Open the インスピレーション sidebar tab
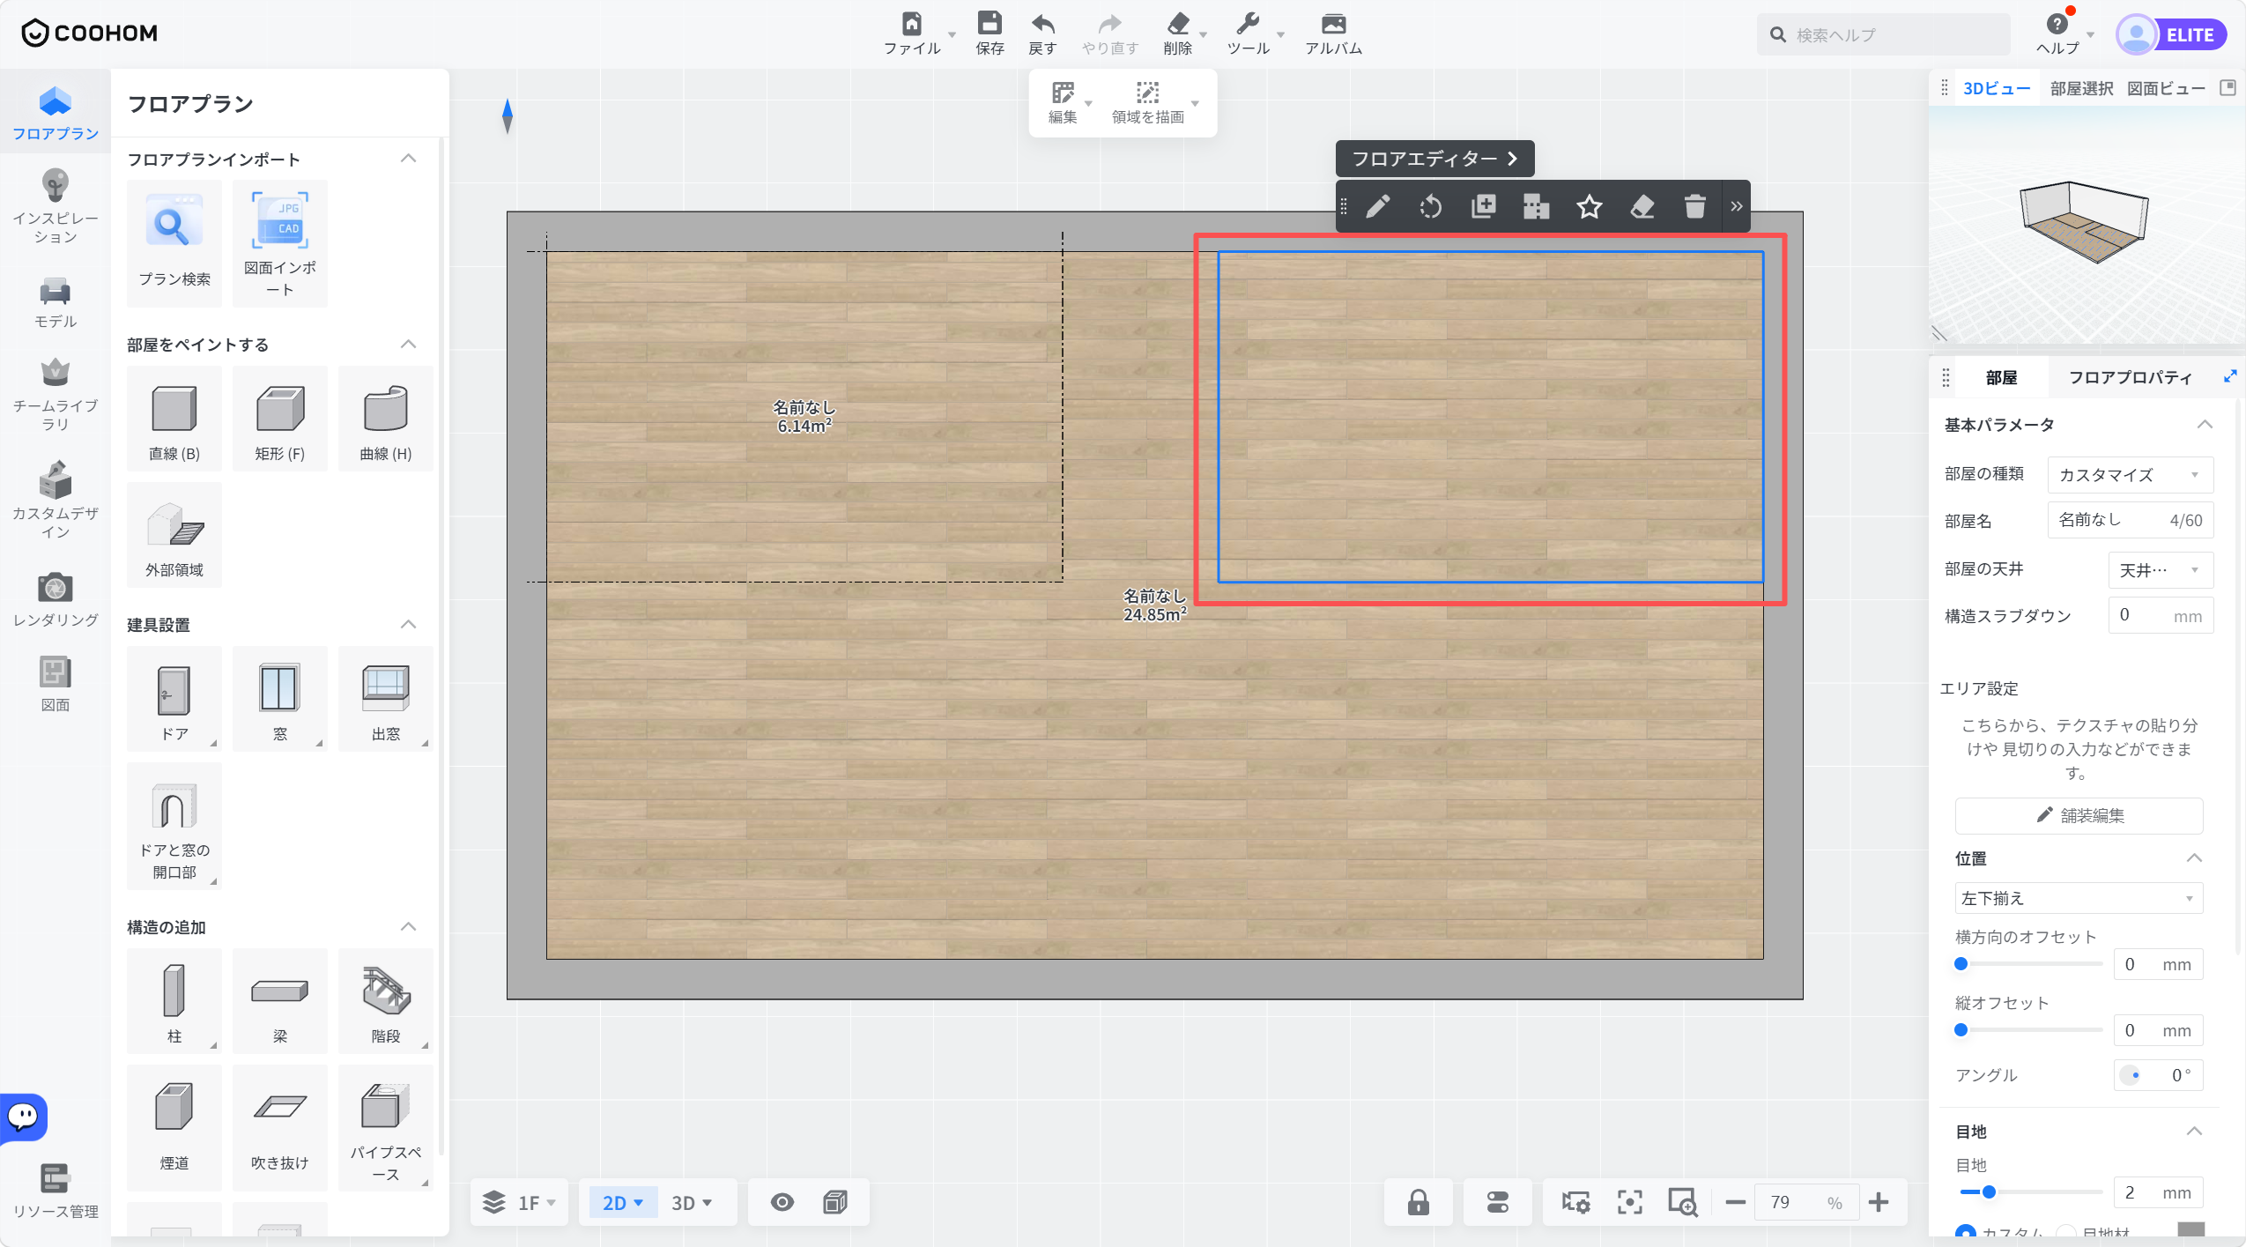The image size is (2246, 1247). tap(55, 208)
